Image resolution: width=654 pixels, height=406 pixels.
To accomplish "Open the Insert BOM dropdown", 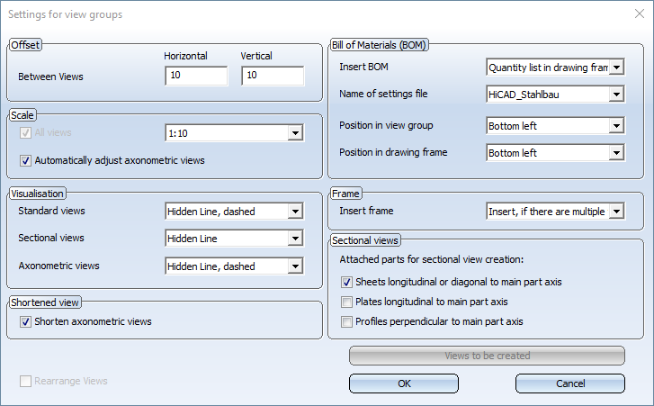I will pyautogui.click(x=555, y=68).
